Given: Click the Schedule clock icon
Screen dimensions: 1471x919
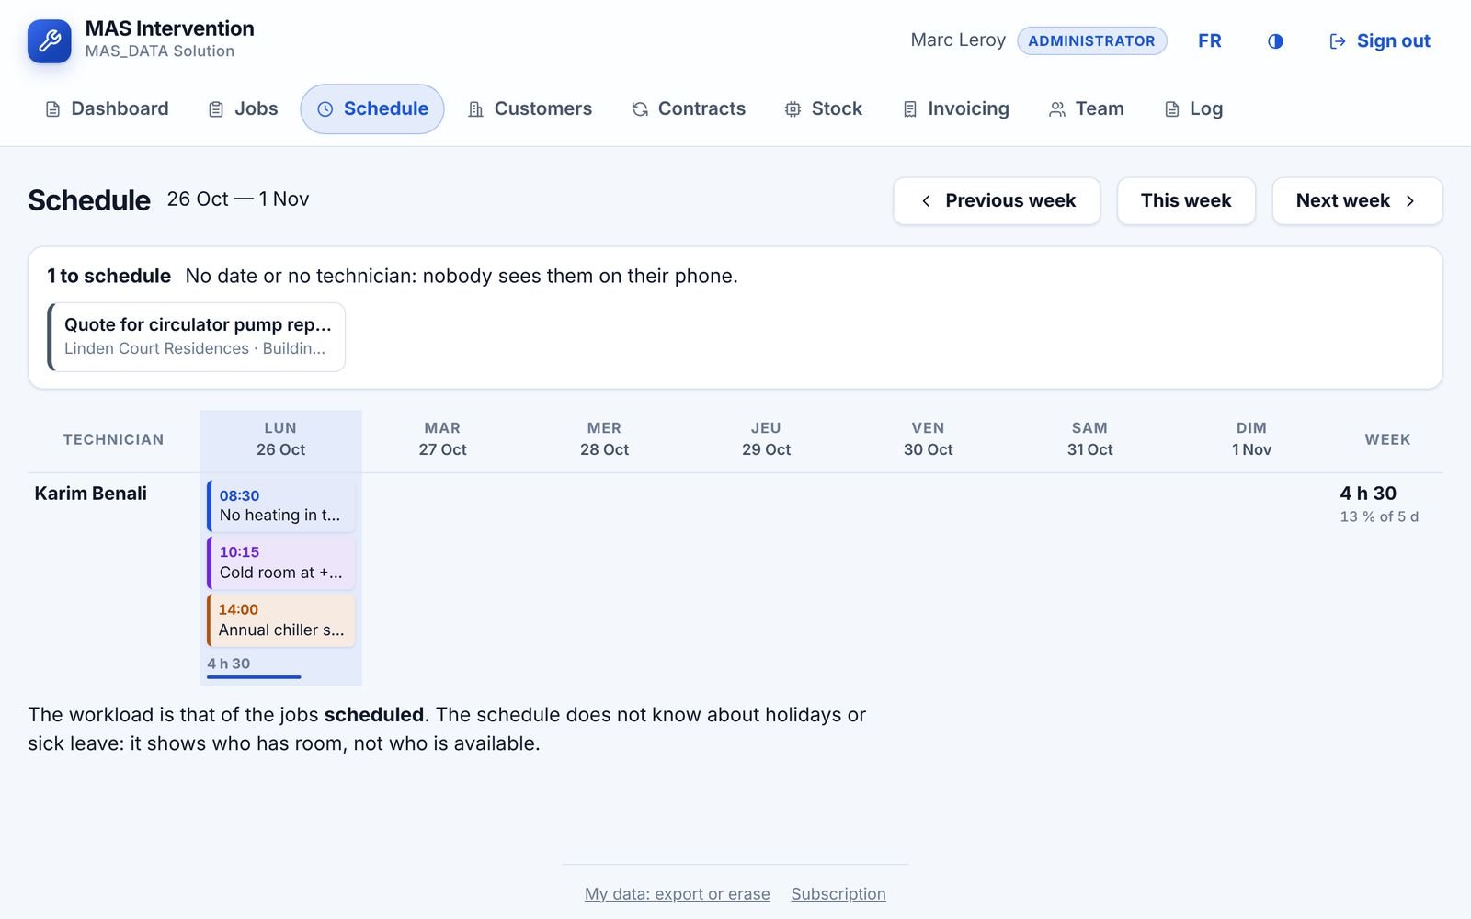Looking at the screenshot, I should [325, 109].
